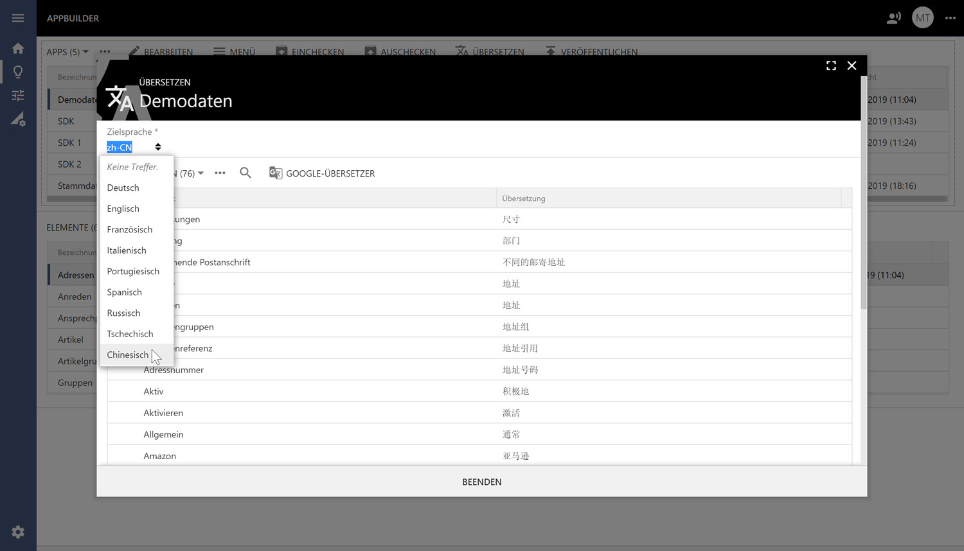
Task: Click the MT user avatar
Action: [x=922, y=18]
